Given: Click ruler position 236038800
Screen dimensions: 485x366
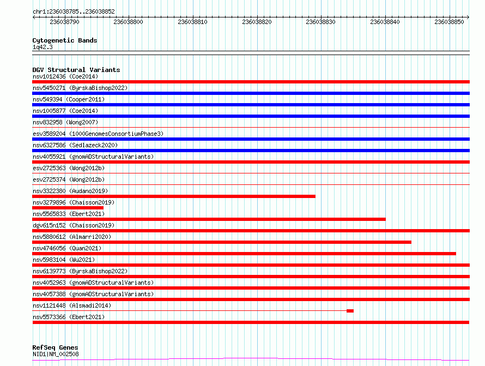Looking at the screenshot, I should coord(129,22).
